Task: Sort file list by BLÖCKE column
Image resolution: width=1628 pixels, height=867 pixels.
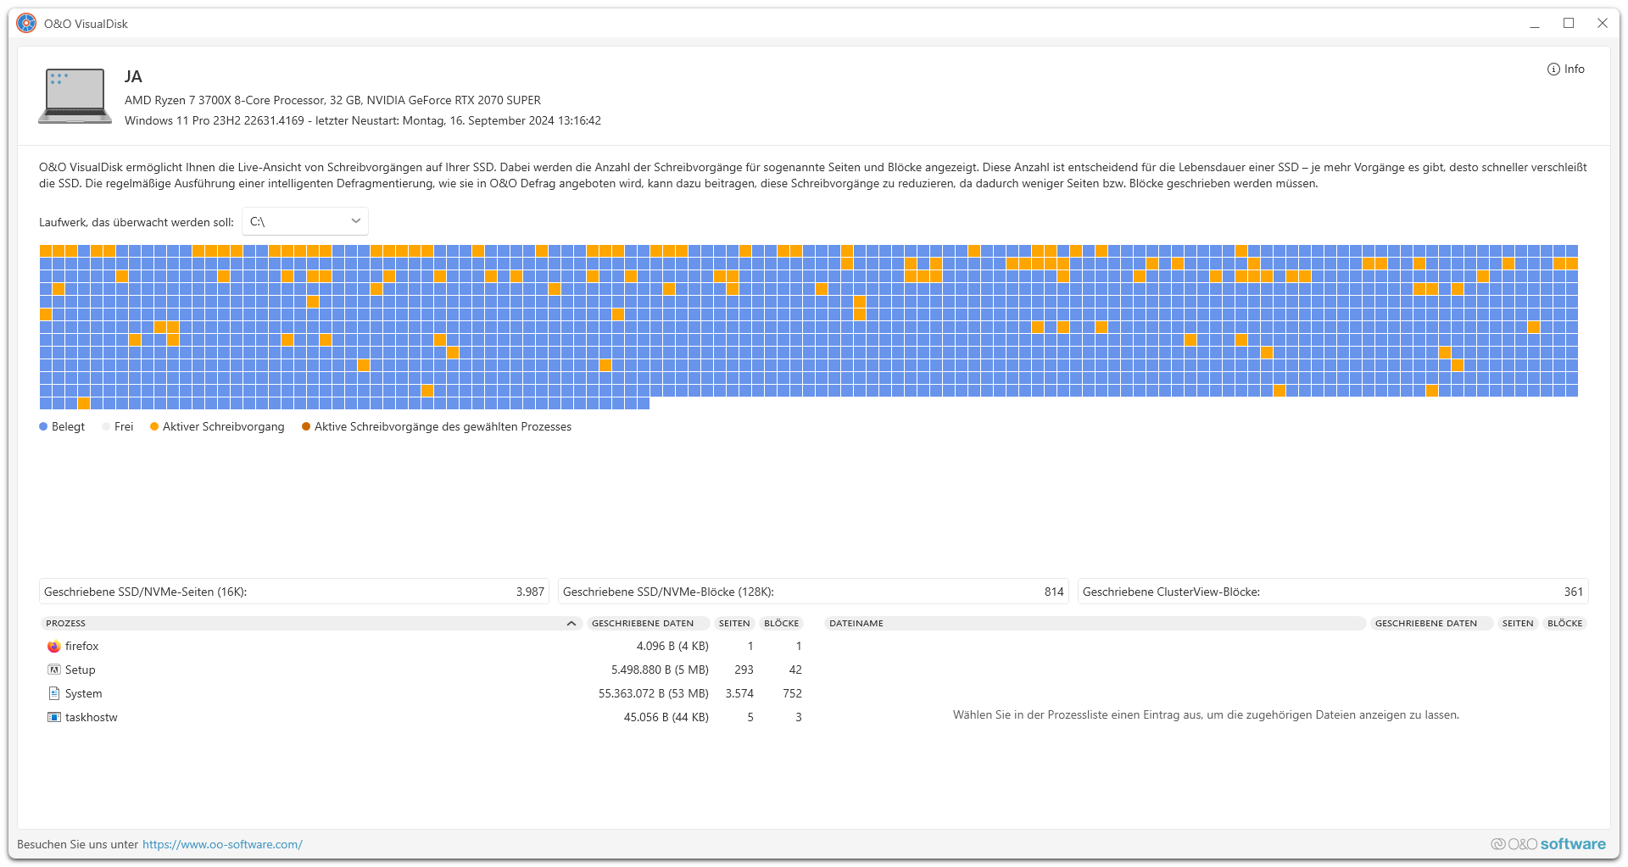Action: click(x=1565, y=623)
